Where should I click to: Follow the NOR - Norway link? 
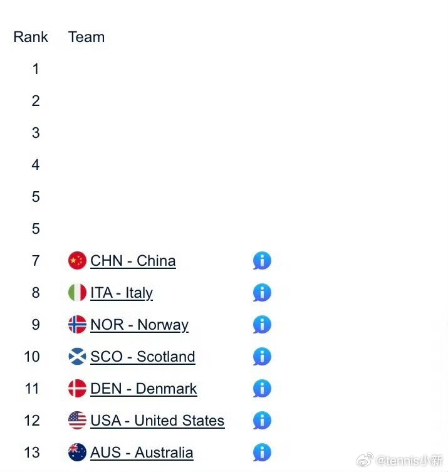tap(139, 325)
